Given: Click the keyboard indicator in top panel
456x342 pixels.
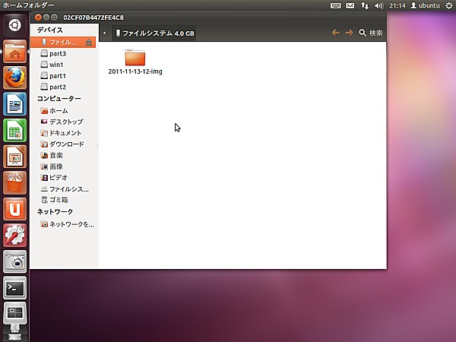Looking at the screenshot, I should tap(336, 5).
